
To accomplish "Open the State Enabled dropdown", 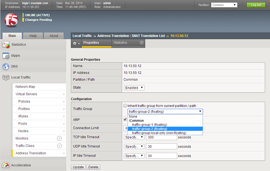I will [134, 87].
